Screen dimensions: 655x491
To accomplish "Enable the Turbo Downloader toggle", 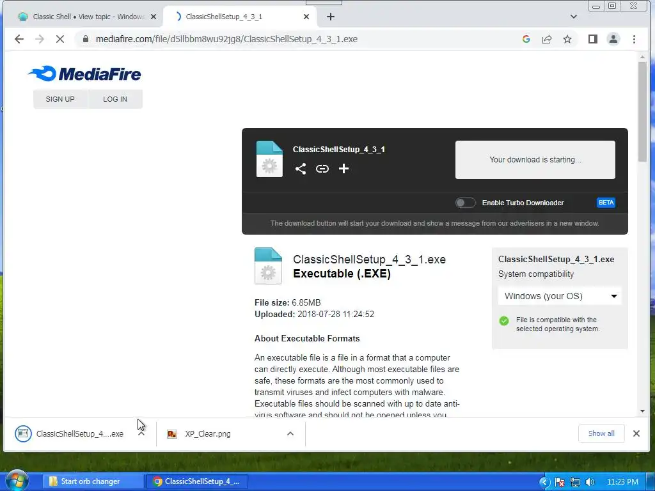I will [x=466, y=203].
